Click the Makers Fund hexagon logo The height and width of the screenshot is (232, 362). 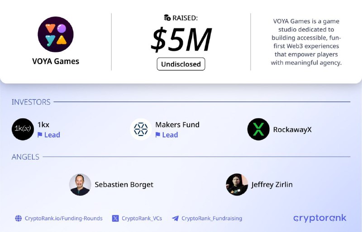141,129
